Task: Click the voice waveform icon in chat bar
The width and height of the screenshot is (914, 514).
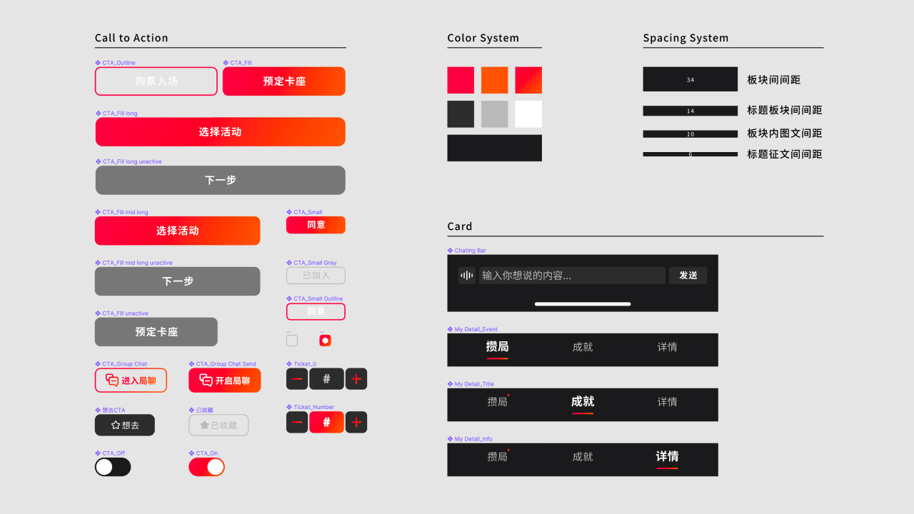Action: pyautogui.click(x=466, y=276)
